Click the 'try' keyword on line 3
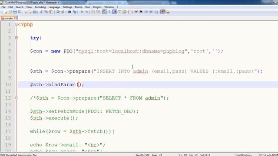Screen dimensions: 278x156 pos(35,38)
